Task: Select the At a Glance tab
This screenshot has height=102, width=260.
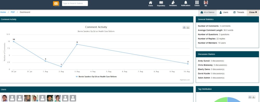Action: (x=207, y=12)
